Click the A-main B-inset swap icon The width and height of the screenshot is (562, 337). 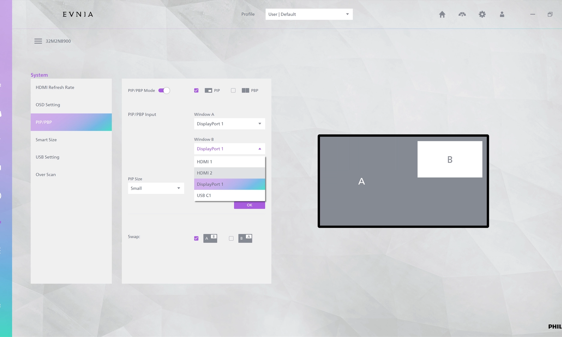(x=210, y=238)
